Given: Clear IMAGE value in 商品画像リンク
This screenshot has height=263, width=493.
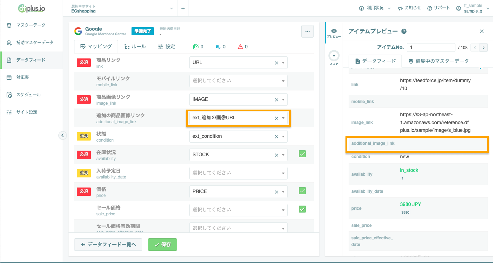Looking at the screenshot, I should (x=277, y=99).
